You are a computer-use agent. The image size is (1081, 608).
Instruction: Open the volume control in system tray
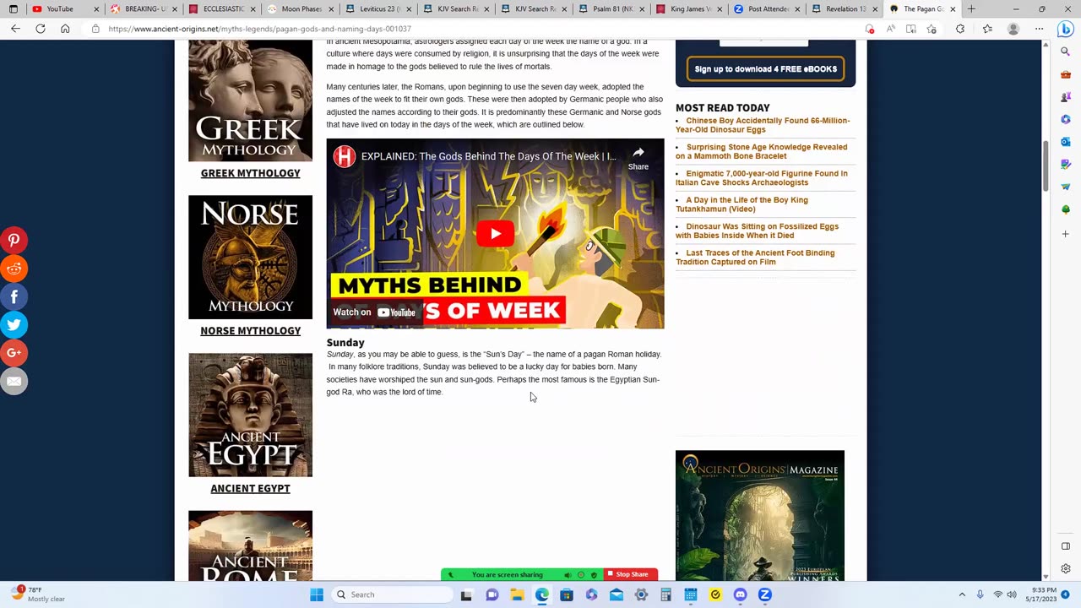point(1011,594)
